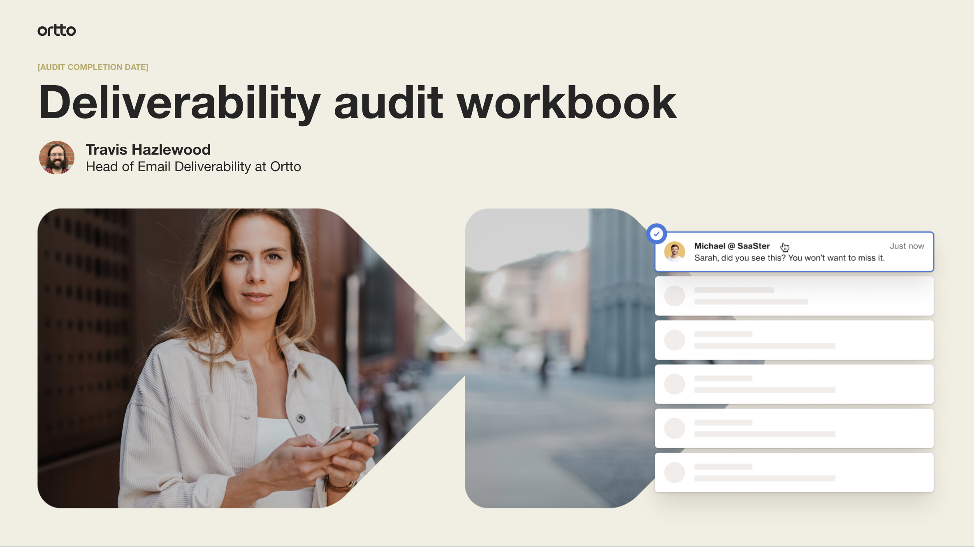Click the Deliverability audit workbook title
Screen dimensions: 974x547
[x=357, y=102]
